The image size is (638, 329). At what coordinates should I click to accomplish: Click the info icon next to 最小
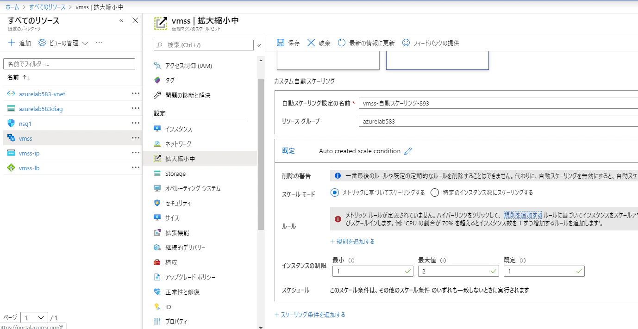coord(351,260)
